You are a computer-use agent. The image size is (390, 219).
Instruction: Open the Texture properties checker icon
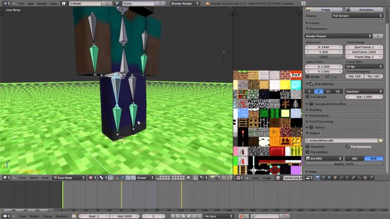pyautogui.click(x=365, y=178)
